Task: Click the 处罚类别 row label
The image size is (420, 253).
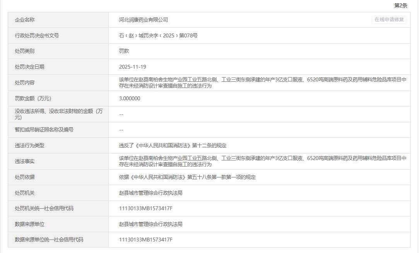Action: tap(26, 51)
